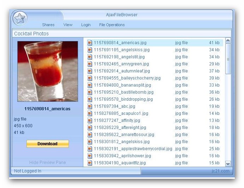Select file name 1157692198_angelstit.jpg
This screenshot has width=244, height=188.
pyautogui.click(x=119, y=57)
